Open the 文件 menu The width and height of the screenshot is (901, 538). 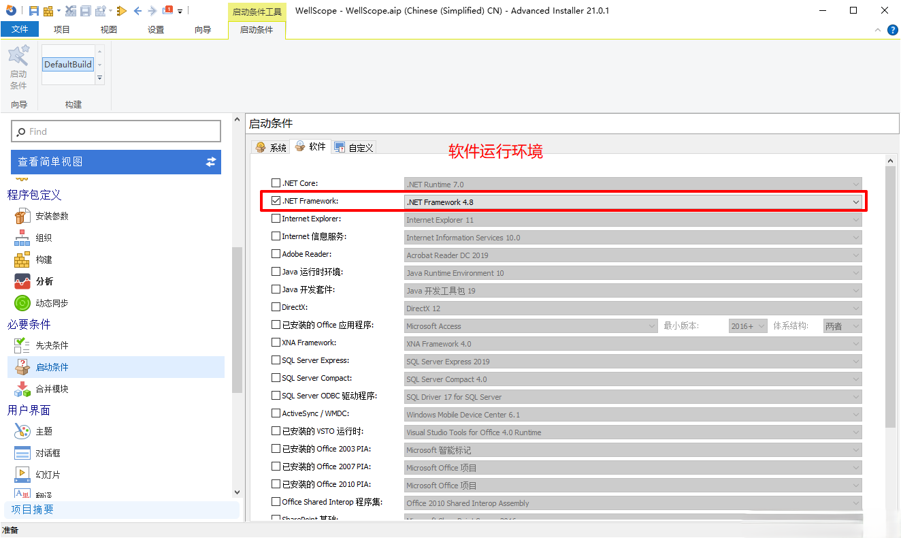click(x=20, y=29)
